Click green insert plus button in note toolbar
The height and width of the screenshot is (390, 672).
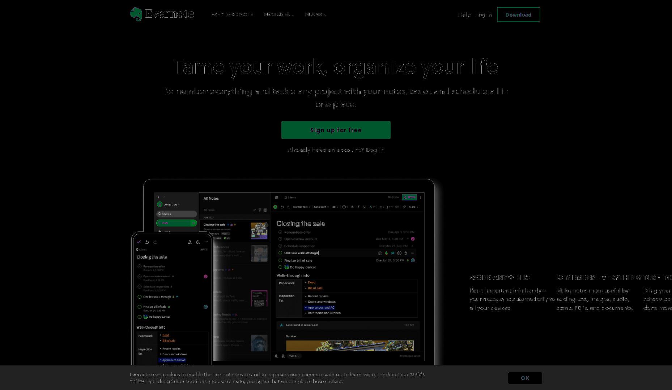[275, 207]
